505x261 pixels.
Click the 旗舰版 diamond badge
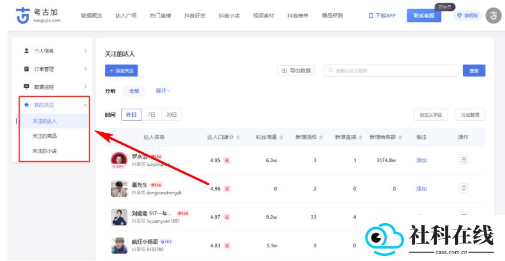(468, 15)
